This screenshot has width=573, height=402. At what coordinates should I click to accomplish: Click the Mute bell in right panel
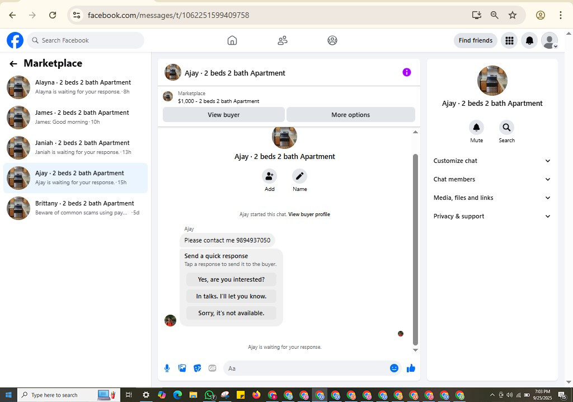click(477, 127)
